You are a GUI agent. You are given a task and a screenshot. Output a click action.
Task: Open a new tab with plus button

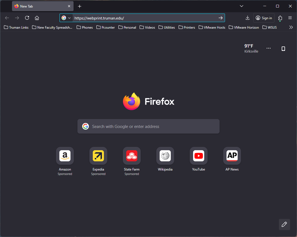80,6
